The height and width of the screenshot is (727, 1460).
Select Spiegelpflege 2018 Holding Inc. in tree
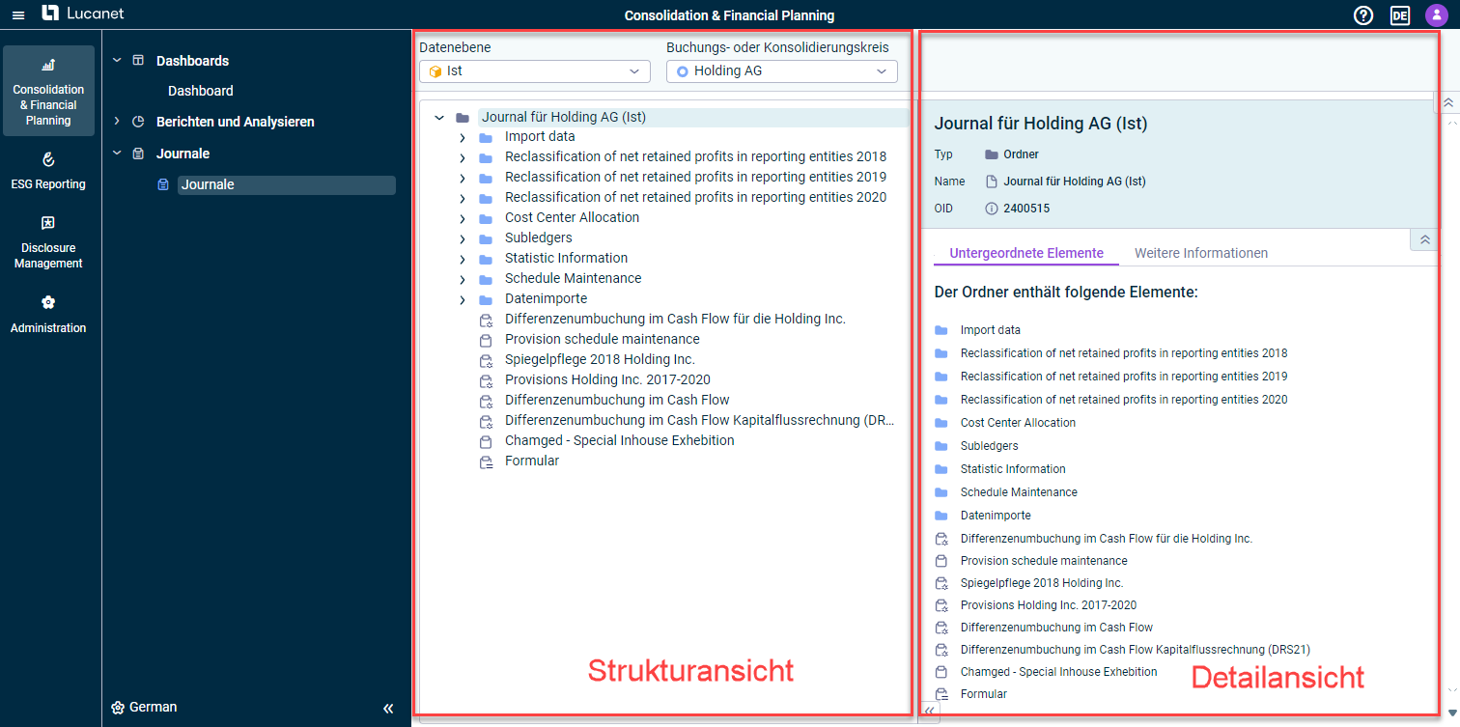point(600,359)
